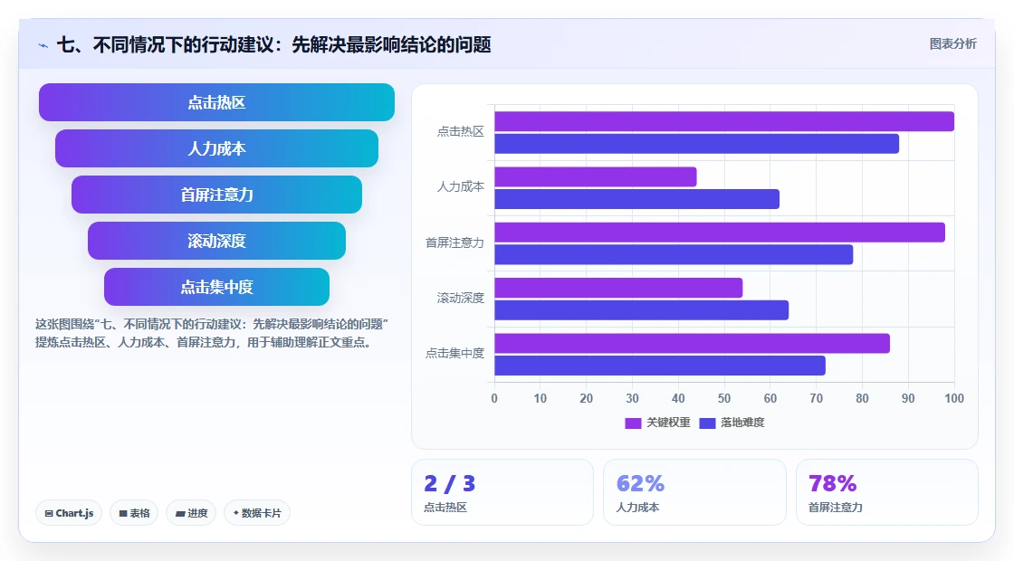Click the x-axis value 50
Viewport: 1014px width, 561px height.
724,399
